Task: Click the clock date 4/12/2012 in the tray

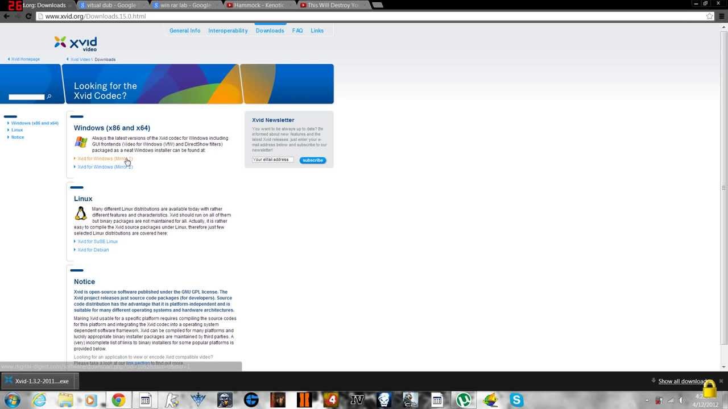Action: 705,404
